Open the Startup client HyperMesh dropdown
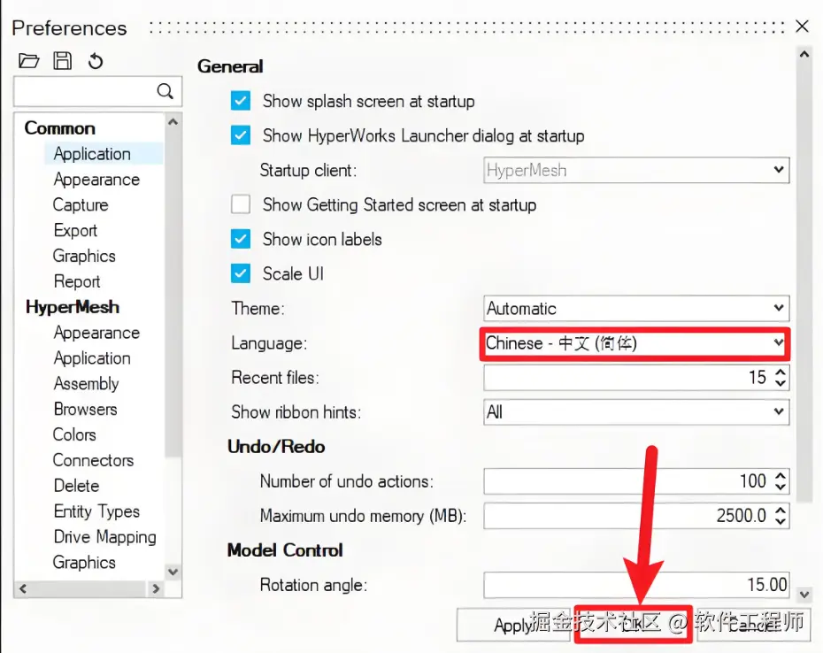 (636, 170)
